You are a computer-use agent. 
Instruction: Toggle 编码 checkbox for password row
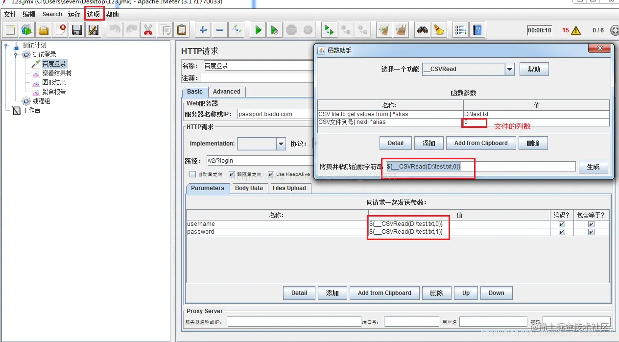tap(562, 232)
